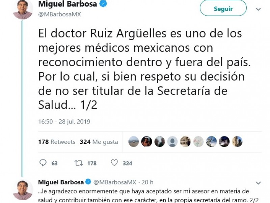Open the @MBarbosaMX handle under main name
The width and height of the screenshot is (270, 203).
click(60, 14)
